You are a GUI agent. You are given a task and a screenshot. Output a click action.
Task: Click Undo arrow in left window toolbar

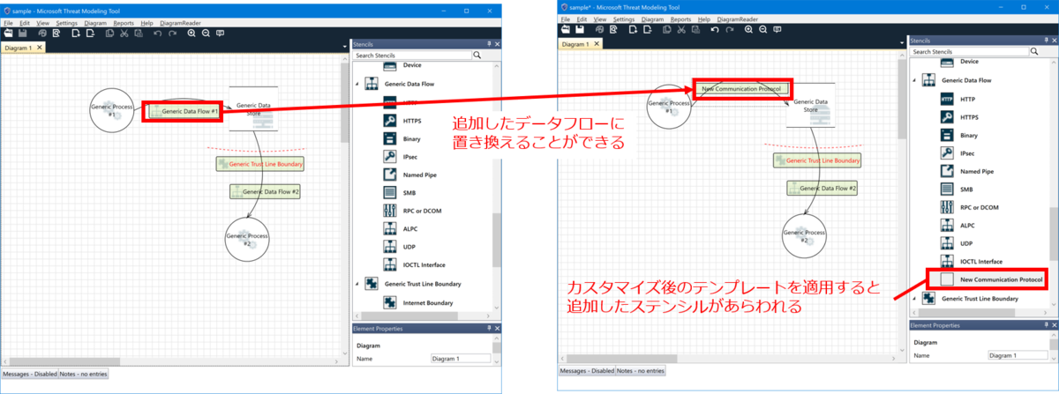tap(158, 33)
